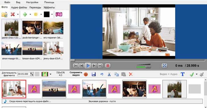The width and height of the screenshot is (207, 108).
Task: Switch to the Аудио файлы tab
Action: point(19,7)
